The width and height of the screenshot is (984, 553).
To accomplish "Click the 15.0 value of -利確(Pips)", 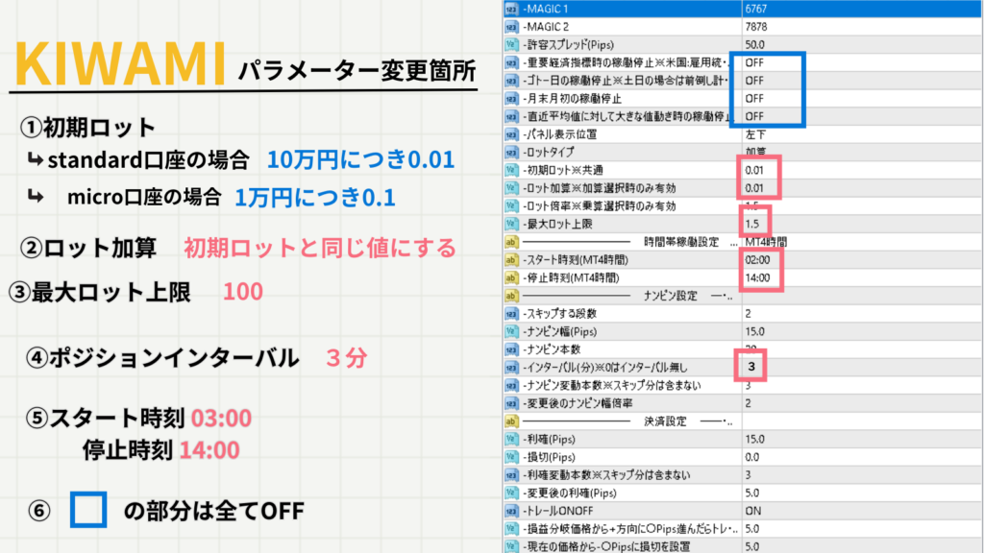I will click(754, 439).
